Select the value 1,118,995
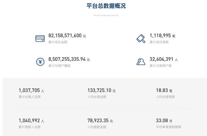The image size is (207, 136). [160, 36]
